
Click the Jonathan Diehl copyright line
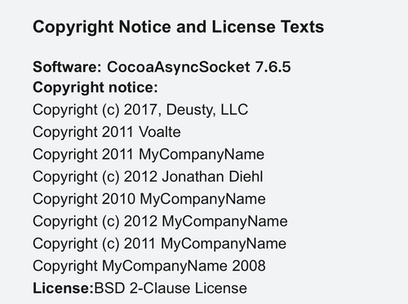tap(148, 177)
